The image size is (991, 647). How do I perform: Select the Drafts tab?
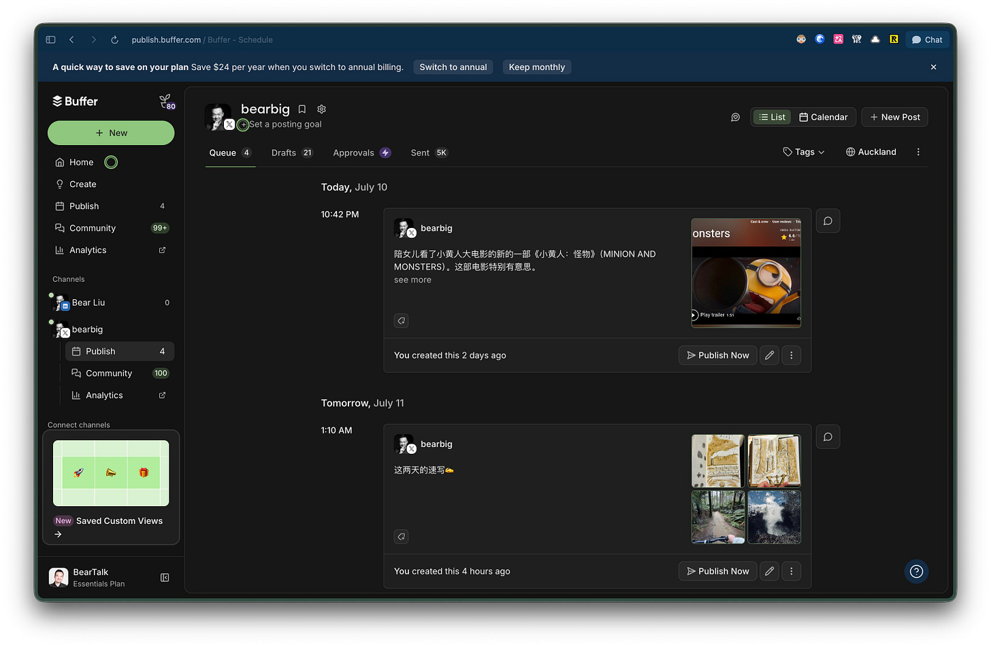pos(292,153)
